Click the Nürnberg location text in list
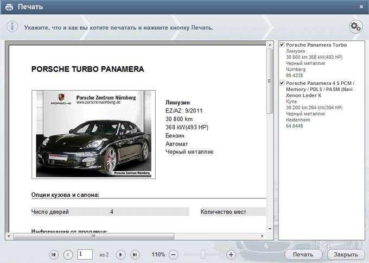Screen dimensions: 369x263 pyautogui.click(x=296, y=70)
